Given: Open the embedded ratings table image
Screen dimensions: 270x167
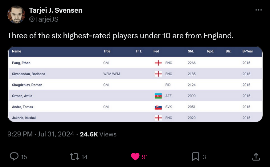Looking at the screenshot, I should [135, 84].
